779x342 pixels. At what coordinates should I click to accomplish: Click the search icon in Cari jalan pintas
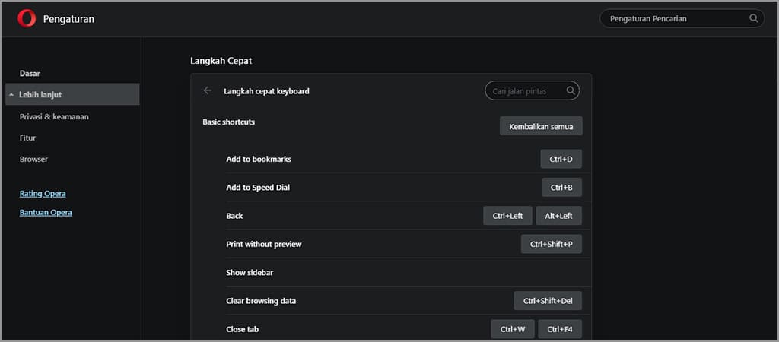(571, 91)
